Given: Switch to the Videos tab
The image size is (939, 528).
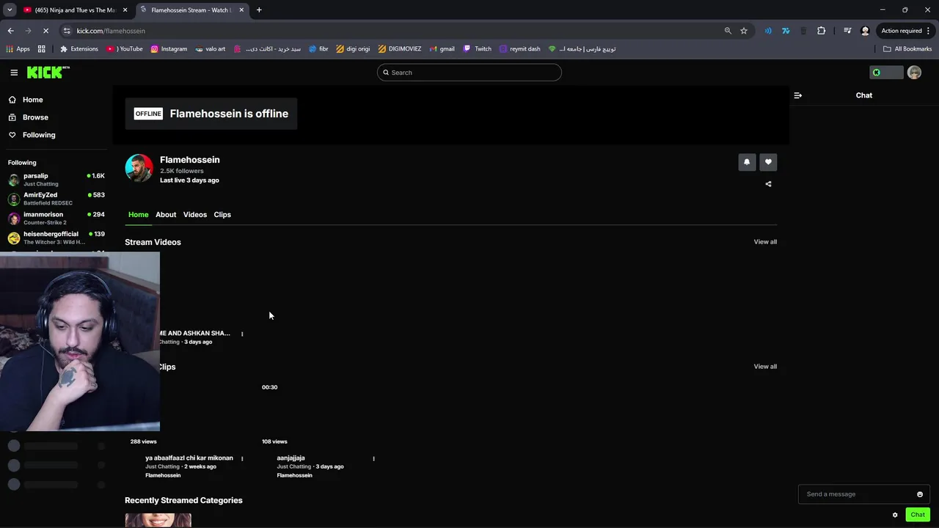Looking at the screenshot, I should click(195, 215).
